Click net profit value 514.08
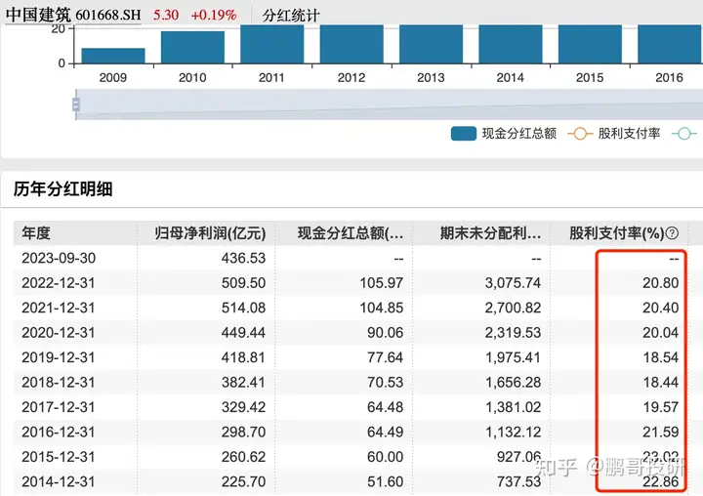The height and width of the screenshot is (496, 703). coord(243,309)
